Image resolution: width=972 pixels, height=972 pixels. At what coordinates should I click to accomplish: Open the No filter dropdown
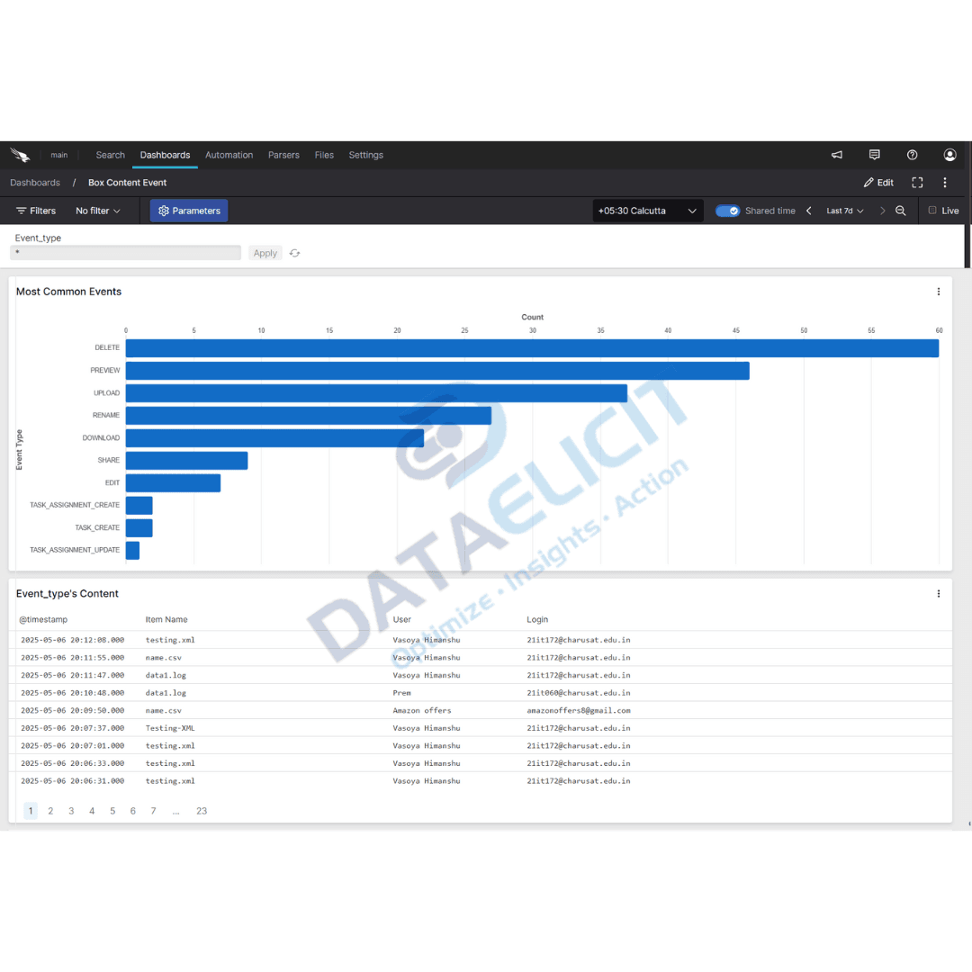98,211
